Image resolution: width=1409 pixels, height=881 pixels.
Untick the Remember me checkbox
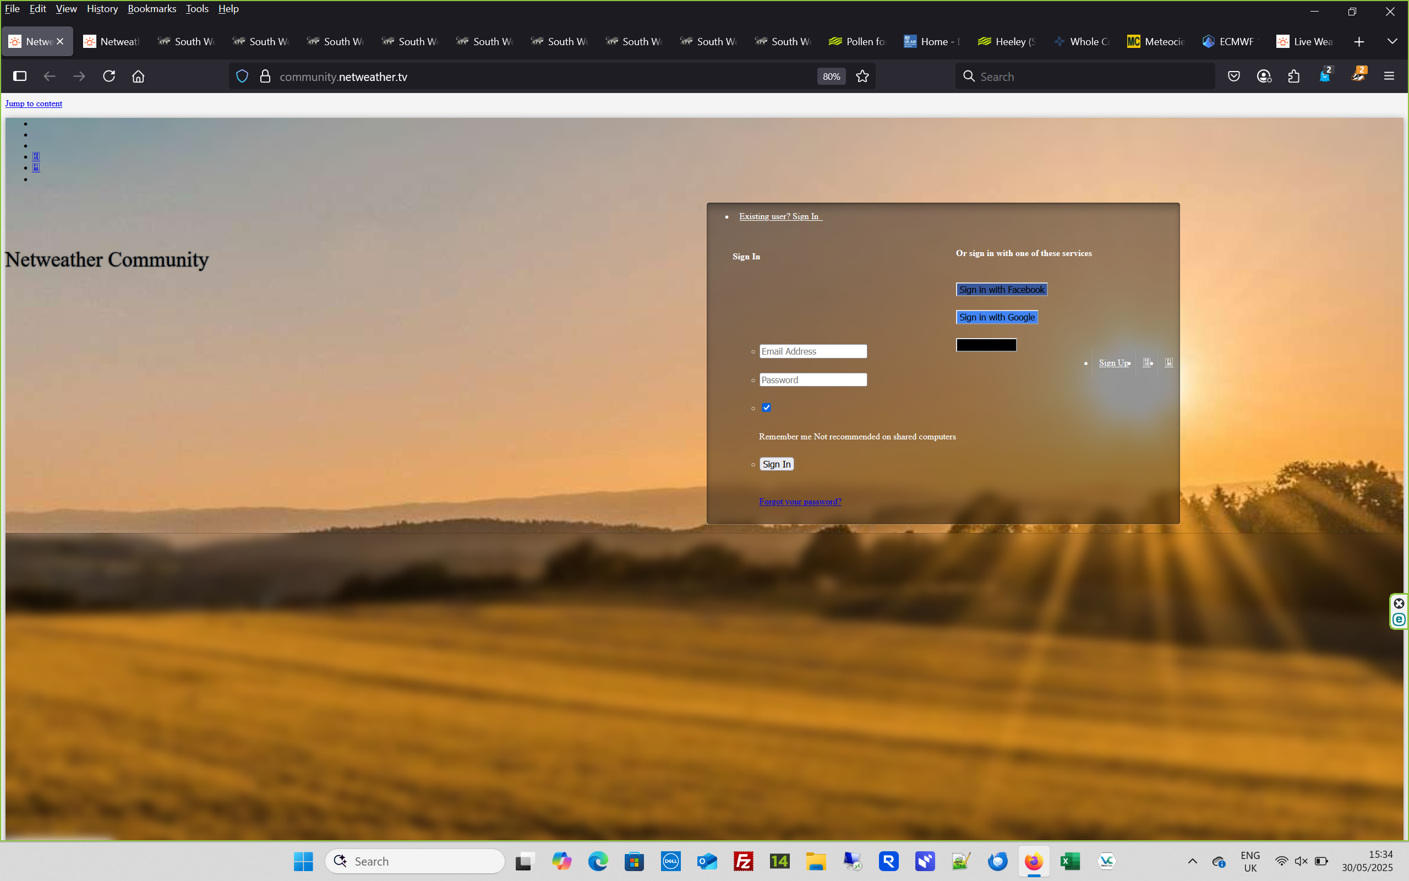pyautogui.click(x=766, y=407)
